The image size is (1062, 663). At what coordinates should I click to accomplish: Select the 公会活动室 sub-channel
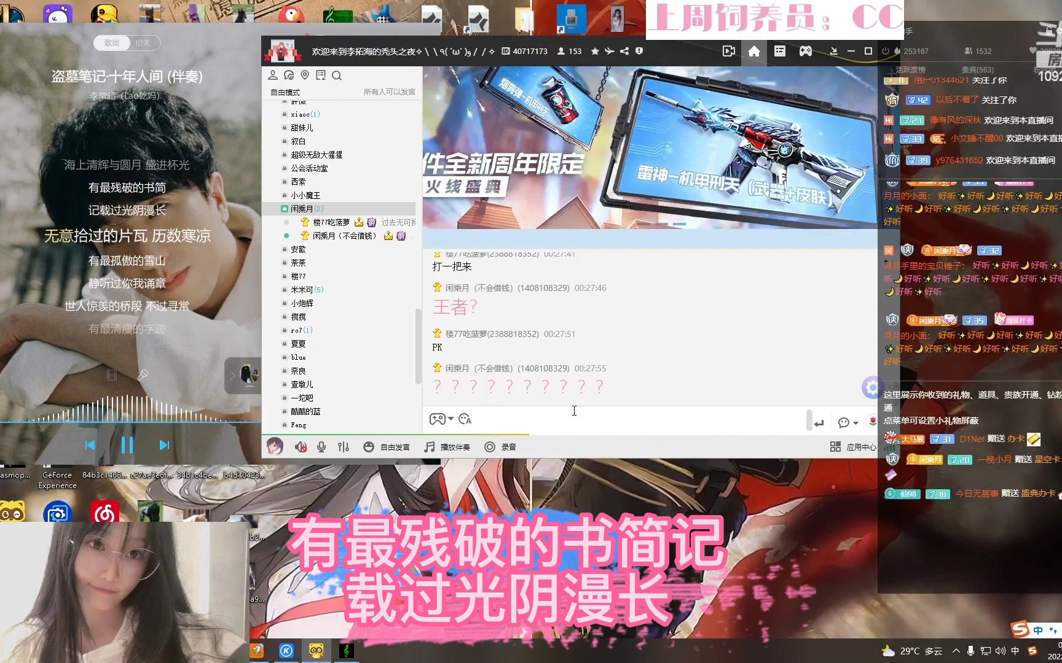[309, 168]
